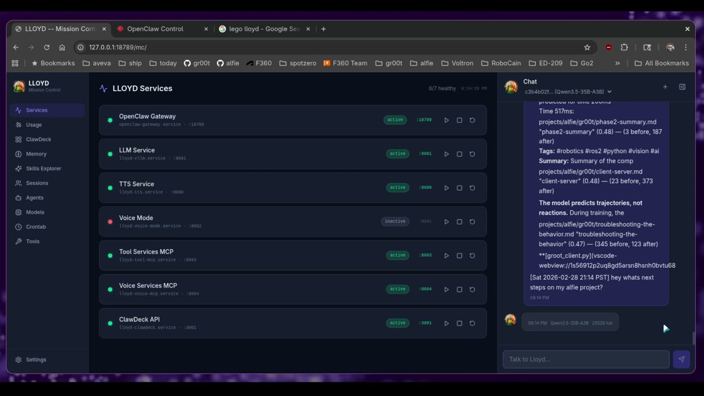Open Settings at the sidebar bottom
This screenshot has height=396, width=704.
pos(47,360)
